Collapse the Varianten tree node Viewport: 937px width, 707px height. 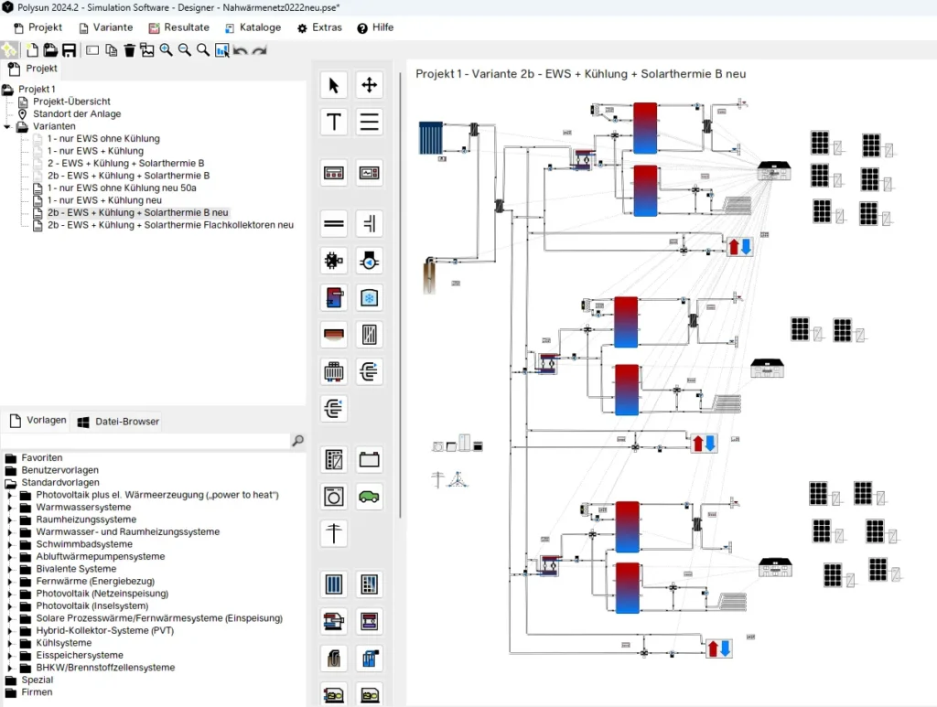pyautogui.click(x=8, y=127)
